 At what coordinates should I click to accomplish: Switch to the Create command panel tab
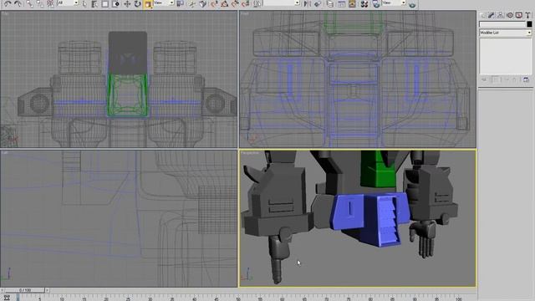click(483, 15)
